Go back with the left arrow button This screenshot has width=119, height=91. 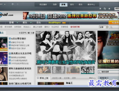click(13, 4)
